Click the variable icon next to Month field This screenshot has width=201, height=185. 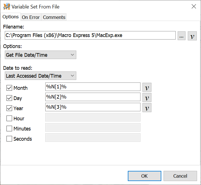[x=147, y=88]
